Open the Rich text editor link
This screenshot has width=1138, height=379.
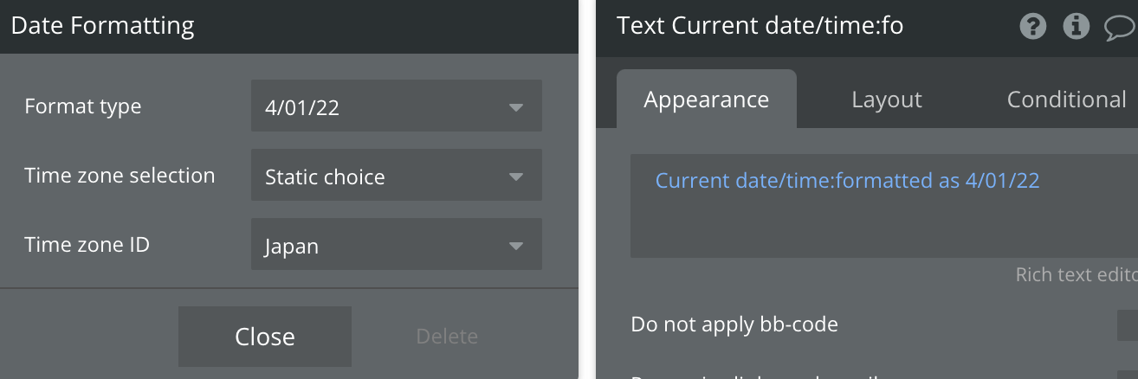pyautogui.click(x=1077, y=274)
